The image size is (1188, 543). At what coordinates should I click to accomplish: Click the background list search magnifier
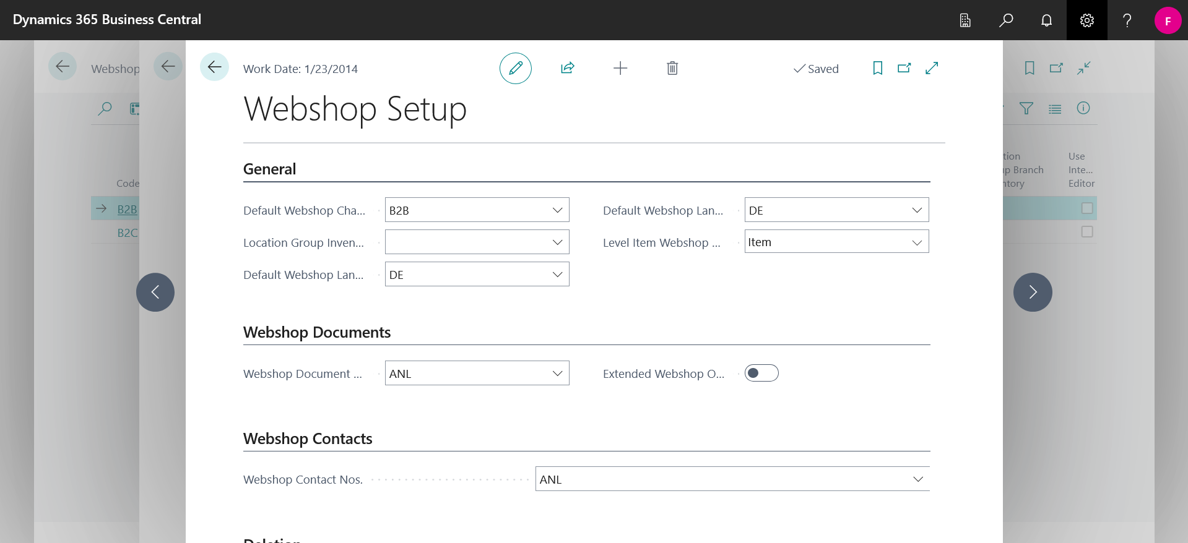click(105, 109)
